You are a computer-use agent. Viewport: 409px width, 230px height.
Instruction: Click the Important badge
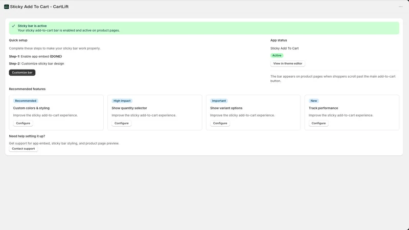tap(219, 101)
